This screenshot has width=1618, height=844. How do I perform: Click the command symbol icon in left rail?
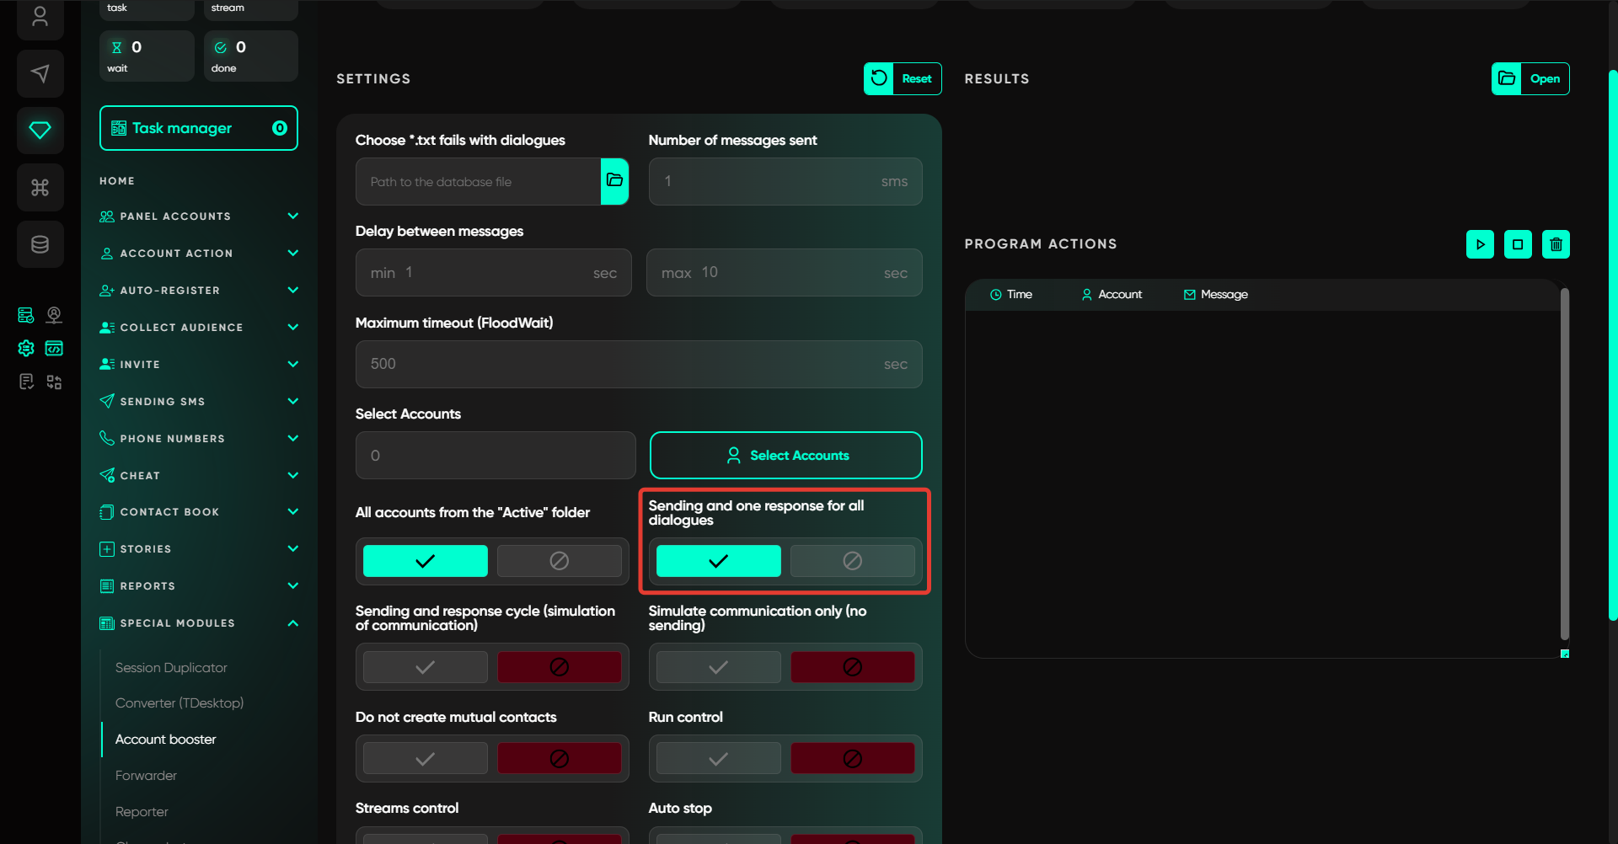click(40, 187)
